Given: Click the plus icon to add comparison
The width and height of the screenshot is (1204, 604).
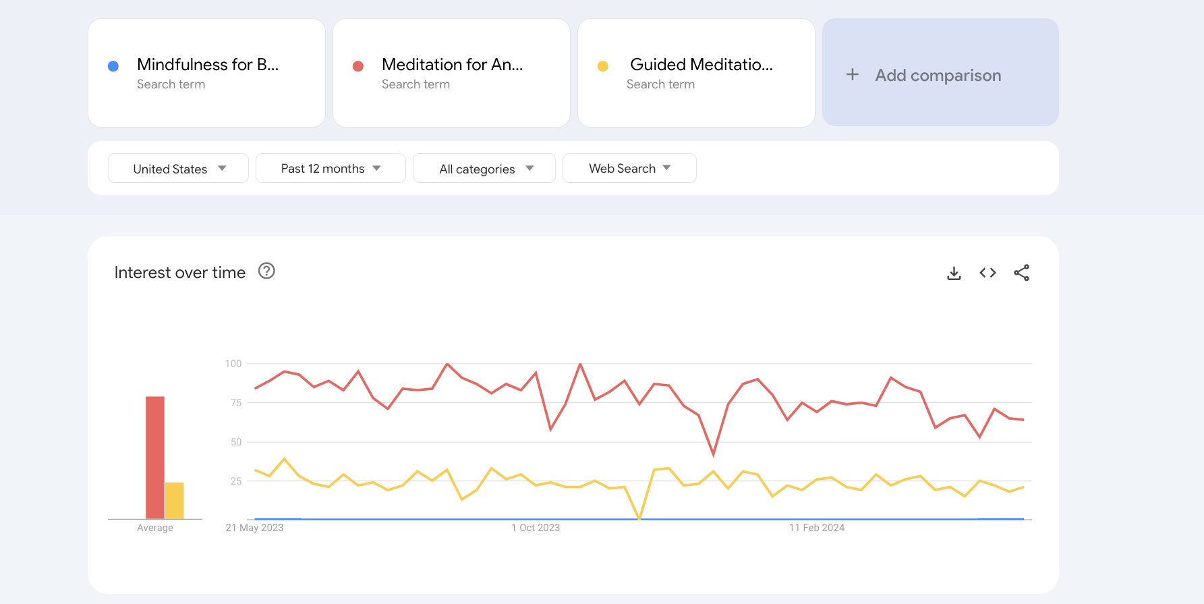Looking at the screenshot, I should click(x=853, y=74).
